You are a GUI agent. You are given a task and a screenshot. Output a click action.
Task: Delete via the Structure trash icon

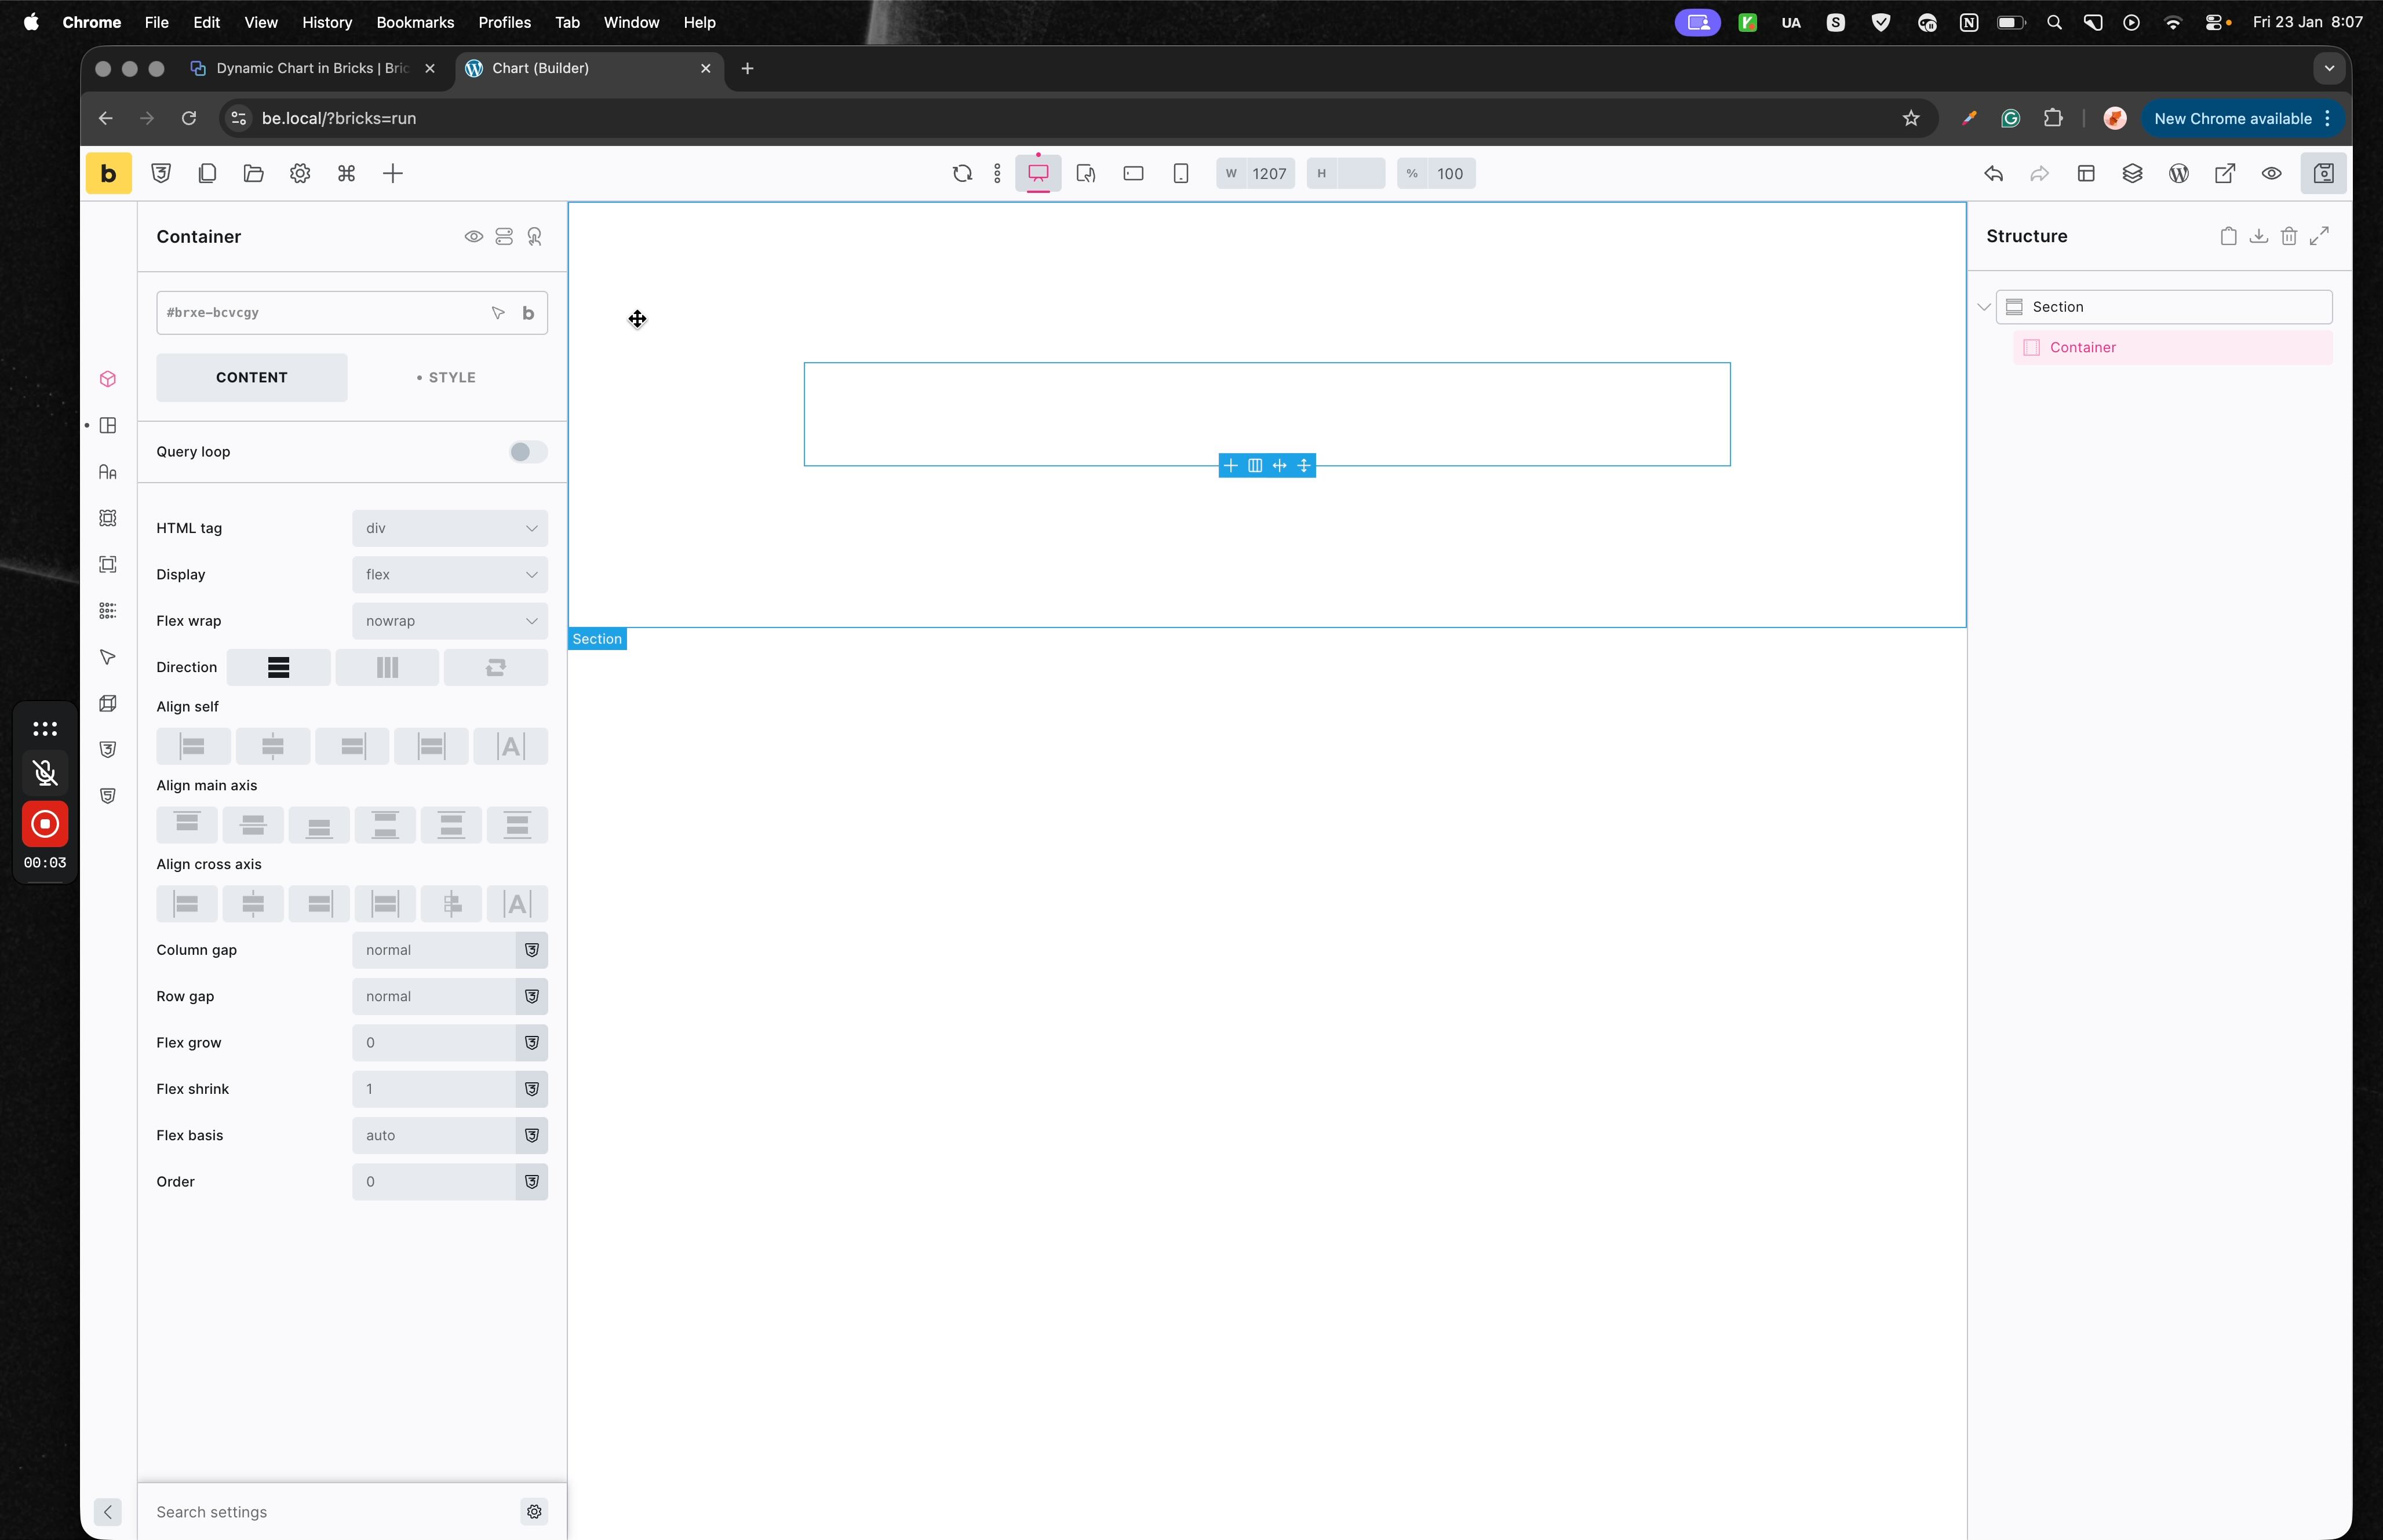[x=2289, y=236]
